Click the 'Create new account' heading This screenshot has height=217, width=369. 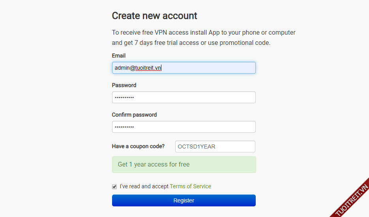(154, 16)
